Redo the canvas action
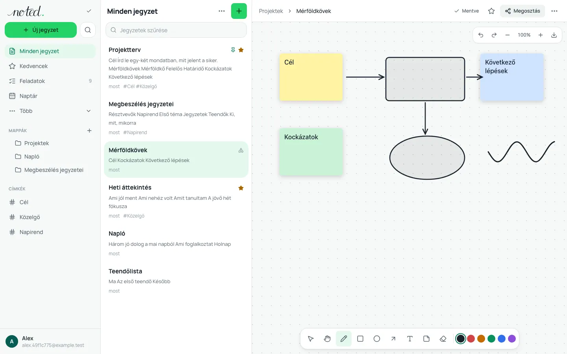The width and height of the screenshot is (567, 354). pos(494,35)
